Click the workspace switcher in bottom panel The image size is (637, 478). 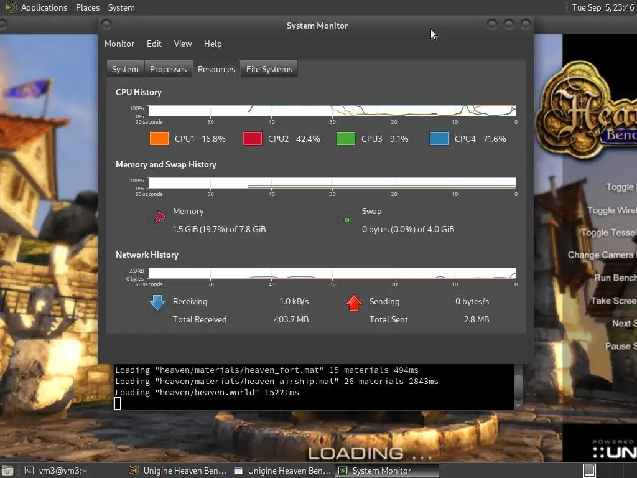click(x=589, y=471)
